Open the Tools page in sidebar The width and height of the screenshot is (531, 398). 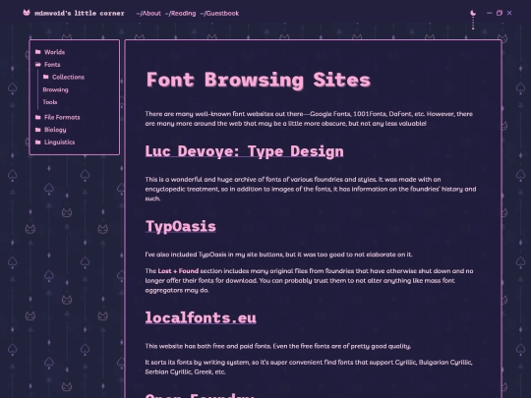point(50,102)
